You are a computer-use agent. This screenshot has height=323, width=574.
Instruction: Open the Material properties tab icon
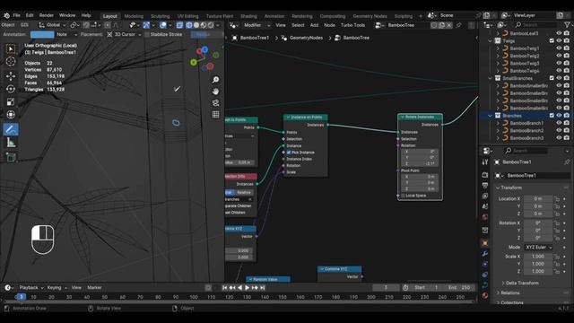click(x=485, y=295)
